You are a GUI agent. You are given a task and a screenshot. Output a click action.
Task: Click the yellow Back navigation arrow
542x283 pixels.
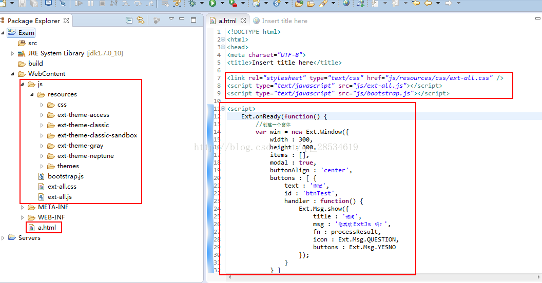[428, 4]
